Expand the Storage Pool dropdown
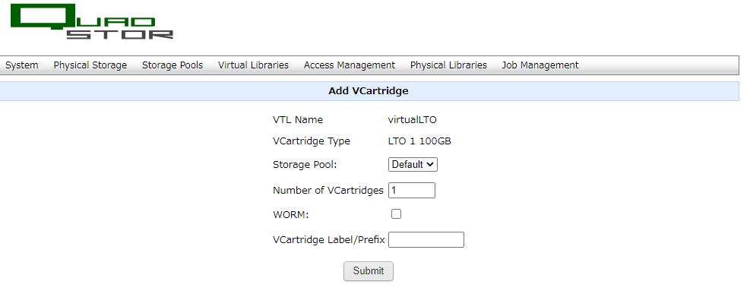 pos(413,164)
